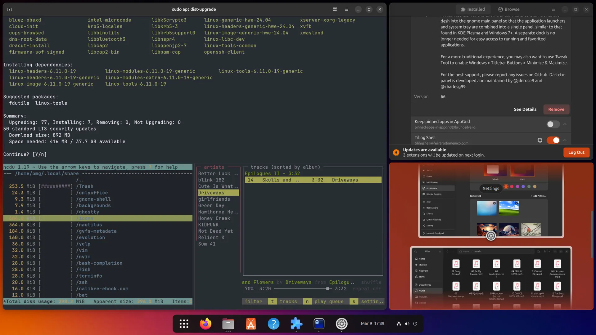Select artist Driveways in artists list
The width and height of the screenshot is (596, 335).
[218, 193]
